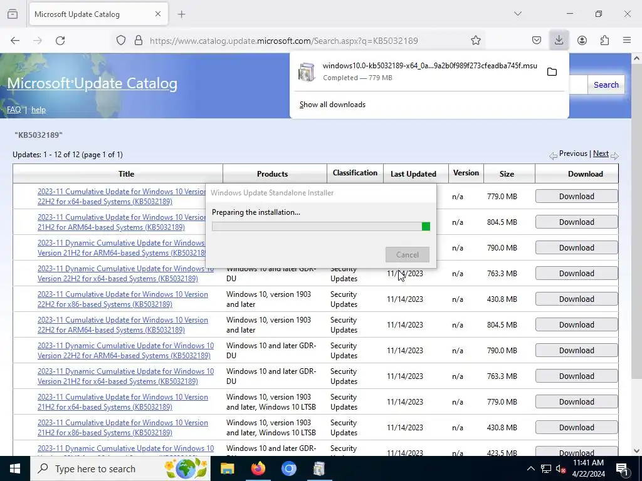Download the 21H2 x64 Cumulative Update row
This screenshot has width=642, height=481.
click(x=577, y=401)
